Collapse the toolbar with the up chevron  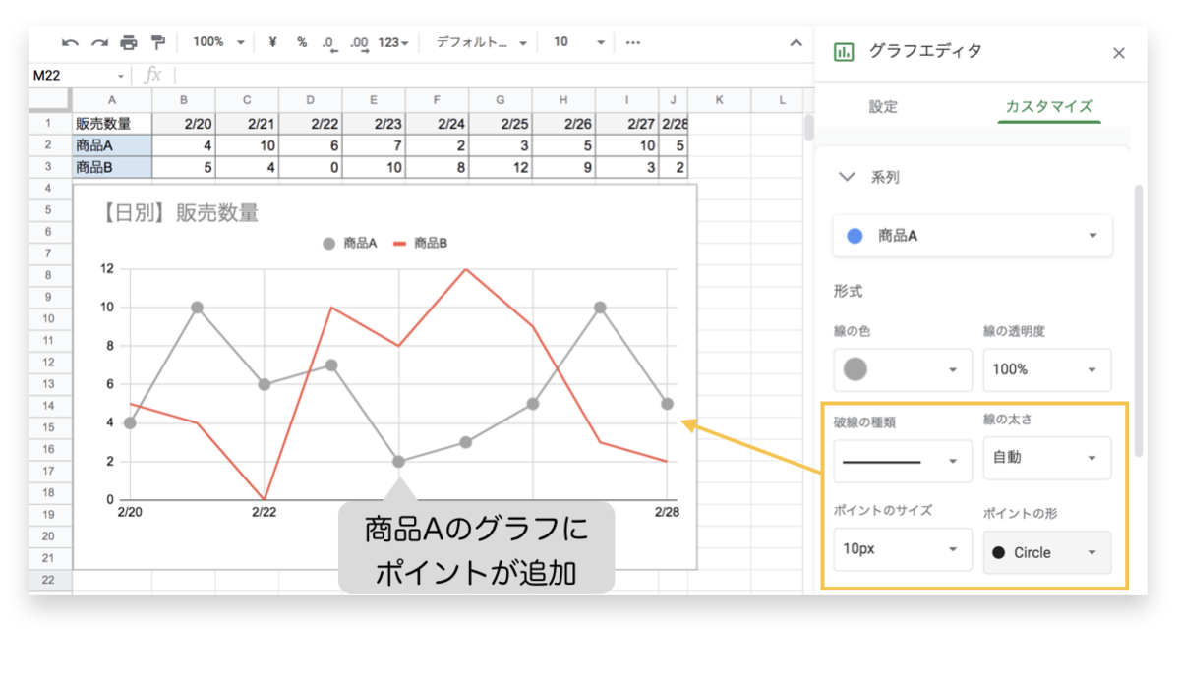click(x=796, y=42)
